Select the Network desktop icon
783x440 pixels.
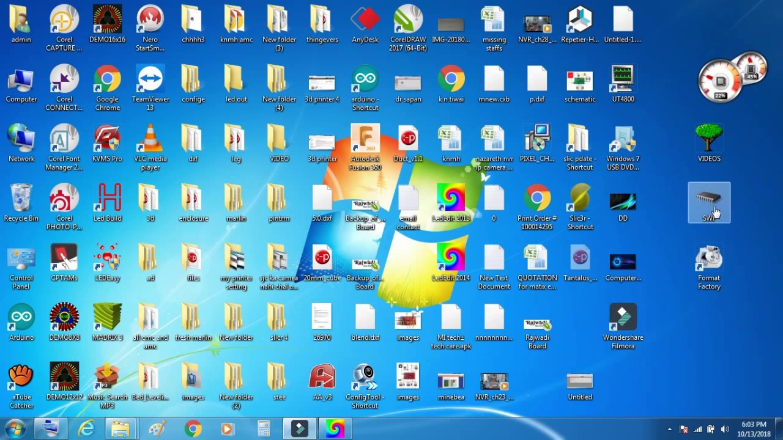click(x=21, y=145)
